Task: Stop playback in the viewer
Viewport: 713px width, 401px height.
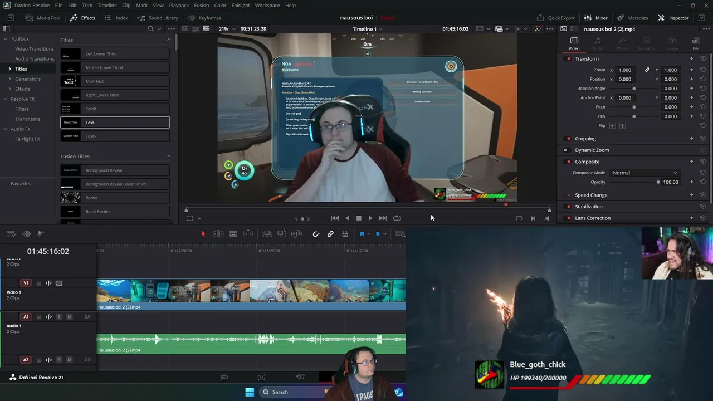Action: (x=359, y=218)
